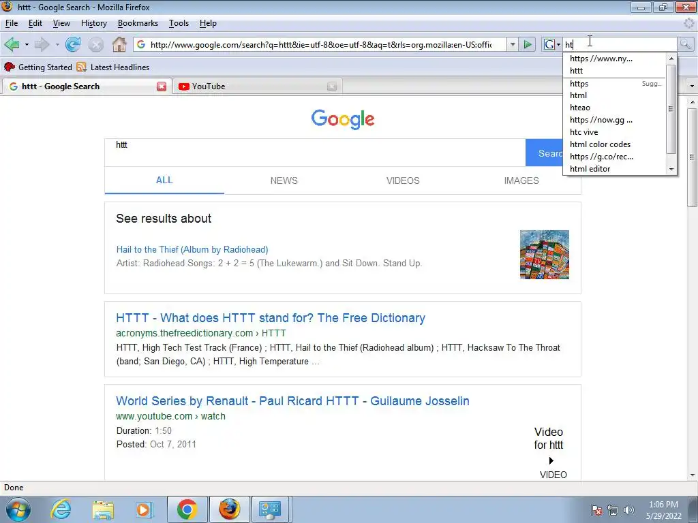Open the Back button history dropdown
The image size is (698, 523).
27,44
